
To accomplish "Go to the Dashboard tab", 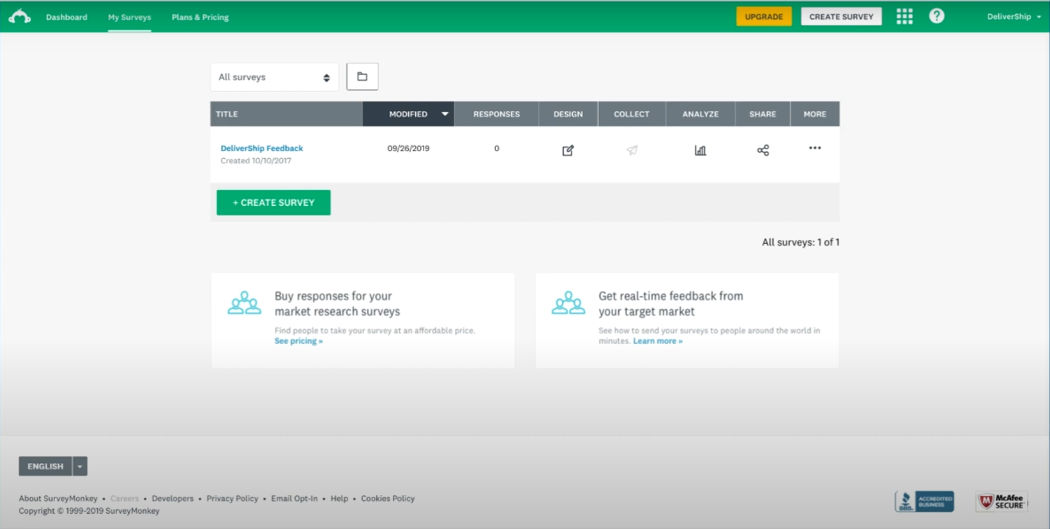I will pyautogui.click(x=67, y=17).
